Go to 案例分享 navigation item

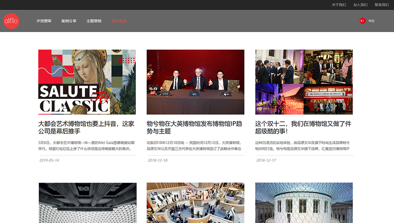click(69, 21)
